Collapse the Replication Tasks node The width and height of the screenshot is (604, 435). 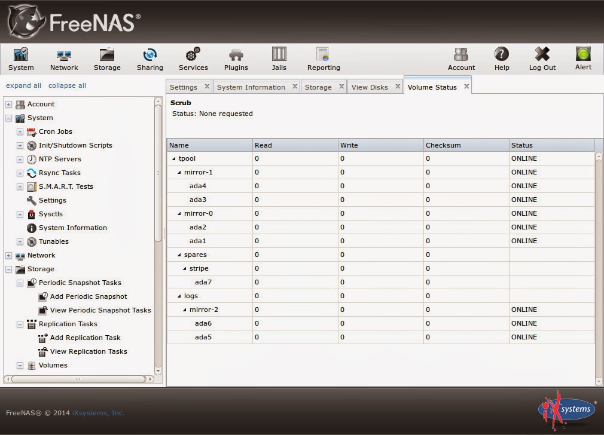click(x=20, y=324)
